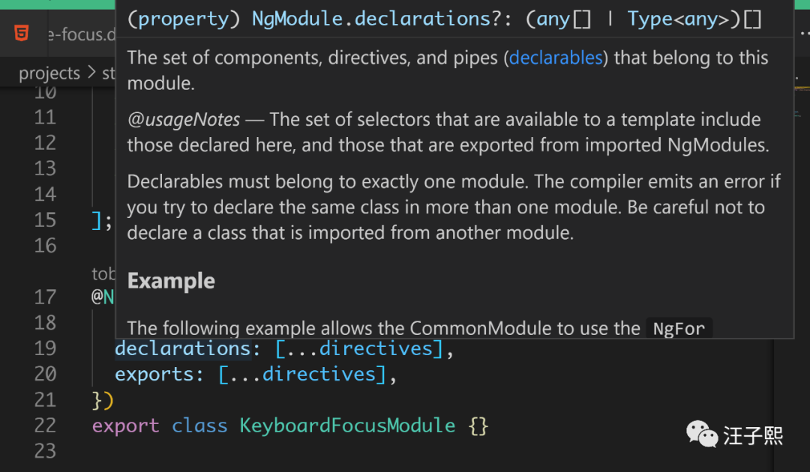
Task: Click the 'export' keyword on line 22
Action: click(125, 426)
